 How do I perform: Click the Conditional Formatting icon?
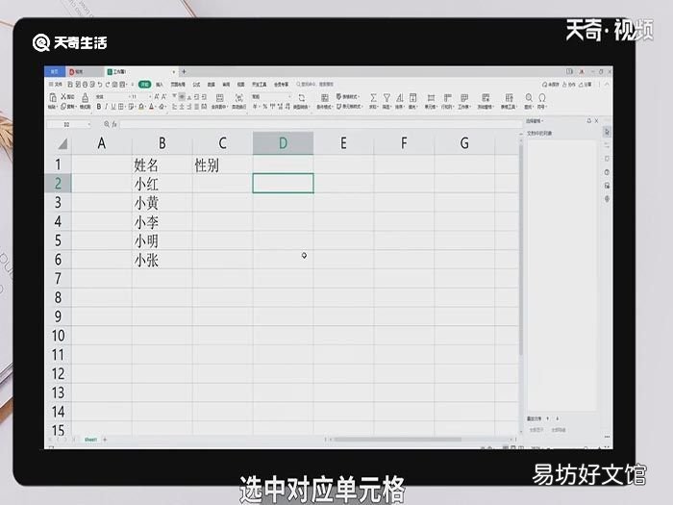325,98
